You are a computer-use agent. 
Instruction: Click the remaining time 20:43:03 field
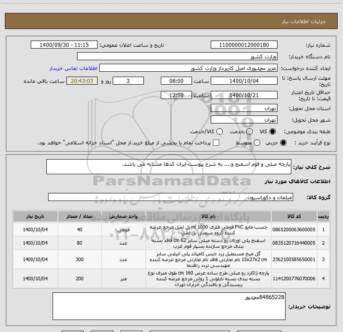click(x=82, y=81)
